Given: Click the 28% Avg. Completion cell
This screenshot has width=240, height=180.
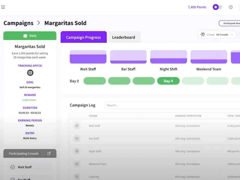Looking at the screenshot, I should click(x=187, y=164).
